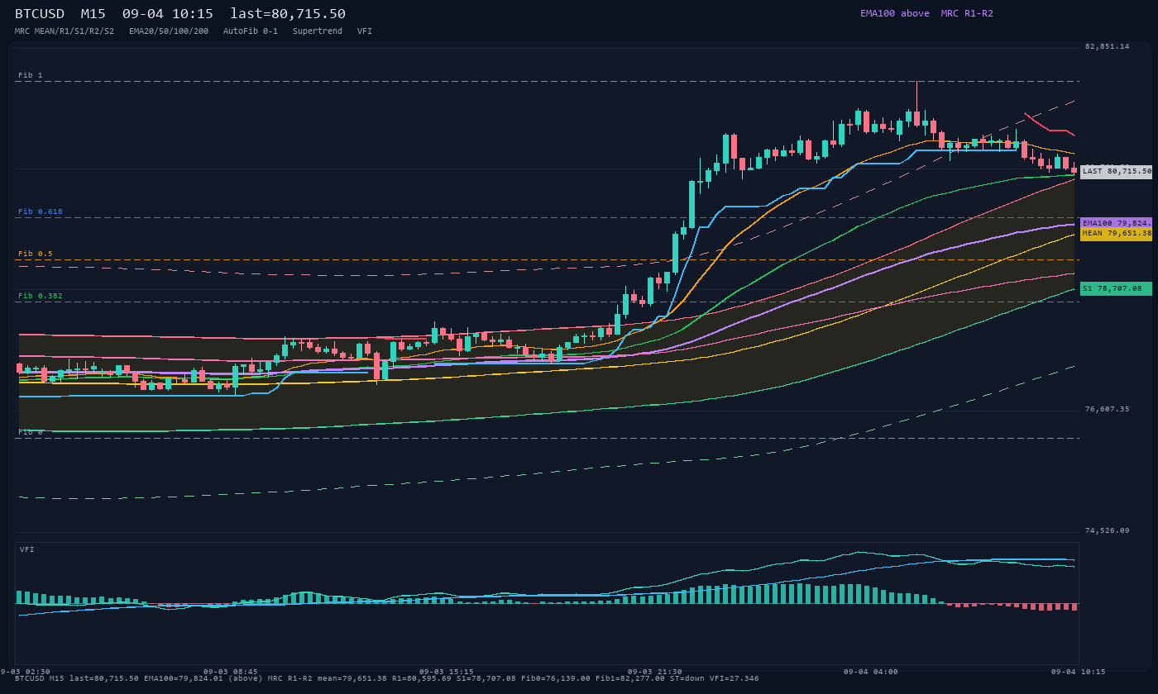Screen dimensions: 1158x694
Task: Select the EMA20/50/100/200 legend entry
Action: [169, 31]
